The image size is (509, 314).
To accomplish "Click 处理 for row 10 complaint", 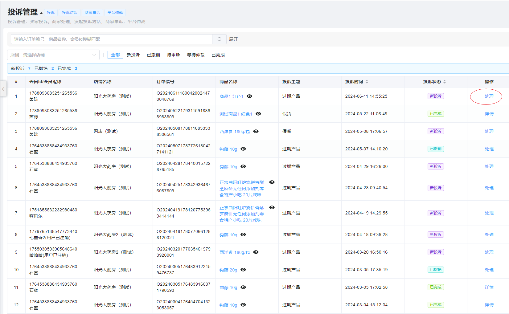I will 489,270.
